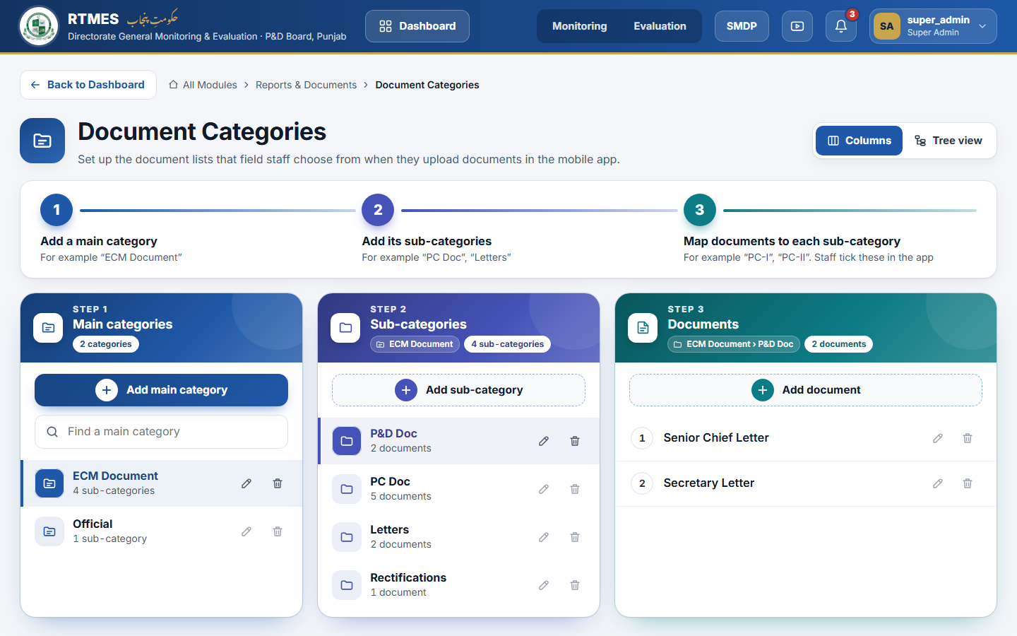The image size is (1017, 636).
Task: Delete the P&D Doc sub-category
Action: click(575, 441)
